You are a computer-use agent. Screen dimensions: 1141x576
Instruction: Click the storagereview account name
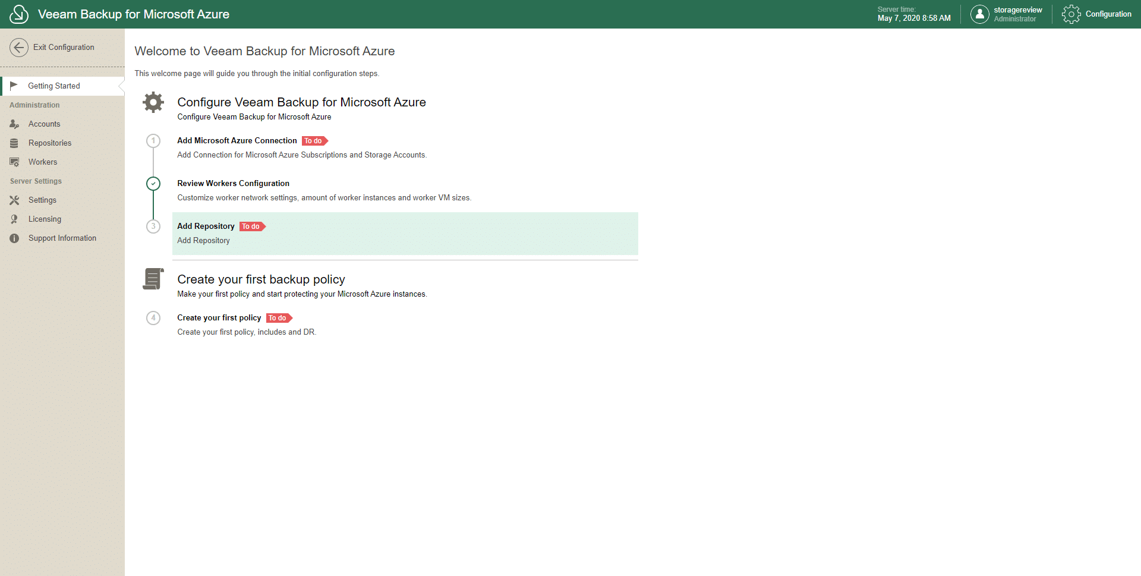tap(1018, 10)
